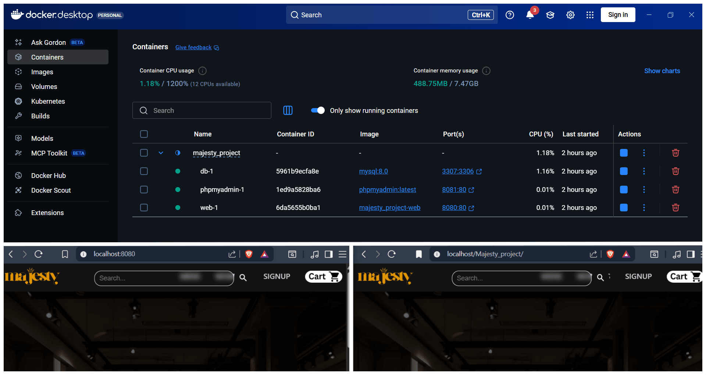The width and height of the screenshot is (706, 375).
Task: Click Brave shield icon in localhost:8080 window
Action: point(249,254)
